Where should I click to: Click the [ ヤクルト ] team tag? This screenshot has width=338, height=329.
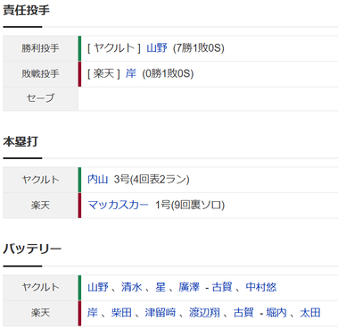[x=114, y=48]
